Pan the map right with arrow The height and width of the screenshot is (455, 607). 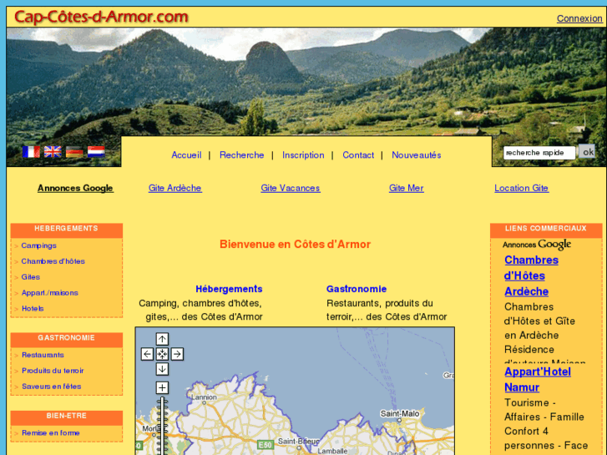click(177, 354)
